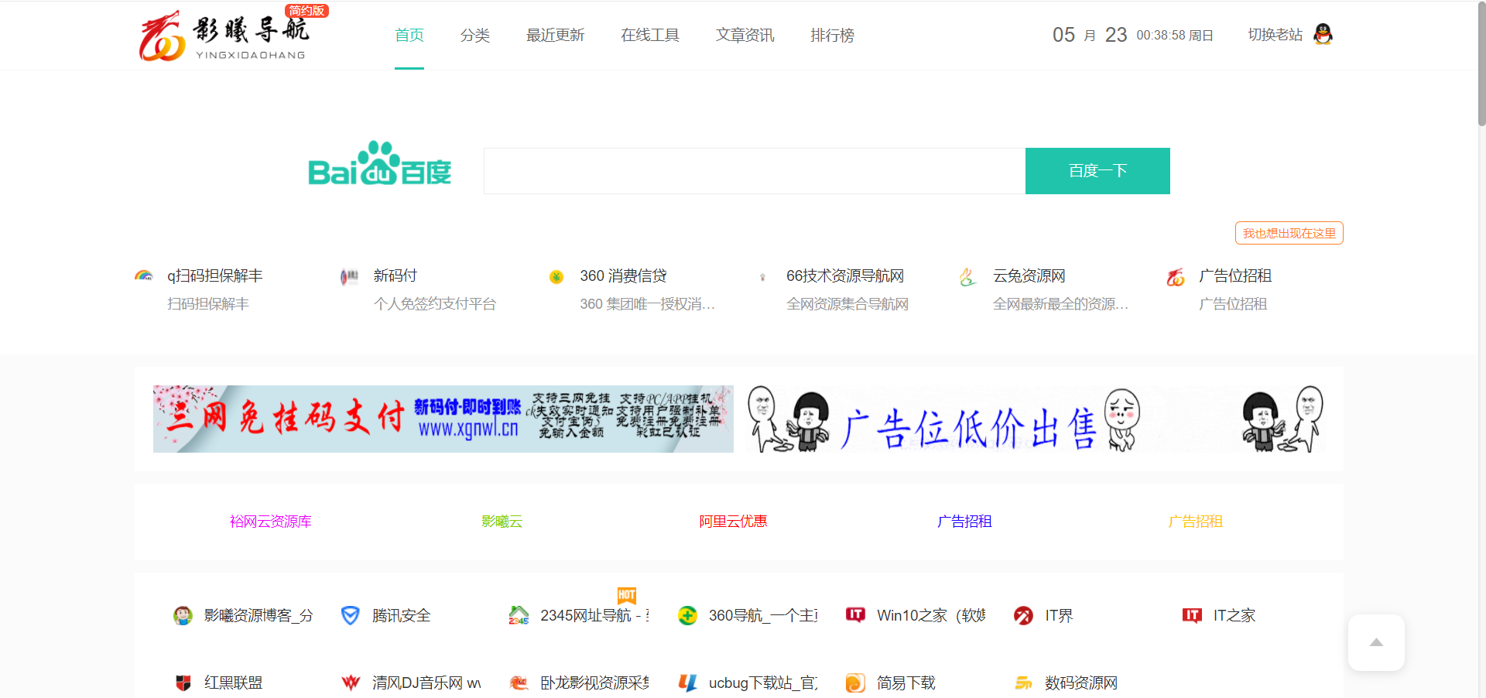Click the green icon beside 云兔资源网

pos(968,277)
